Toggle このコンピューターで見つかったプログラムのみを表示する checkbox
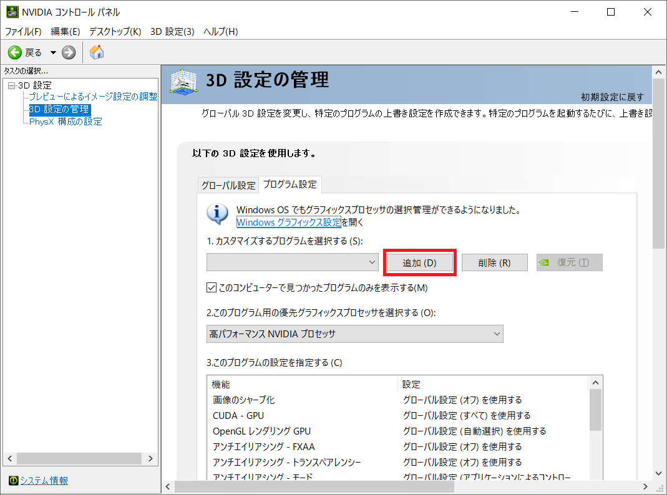The height and width of the screenshot is (495, 667). click(211, 288)
